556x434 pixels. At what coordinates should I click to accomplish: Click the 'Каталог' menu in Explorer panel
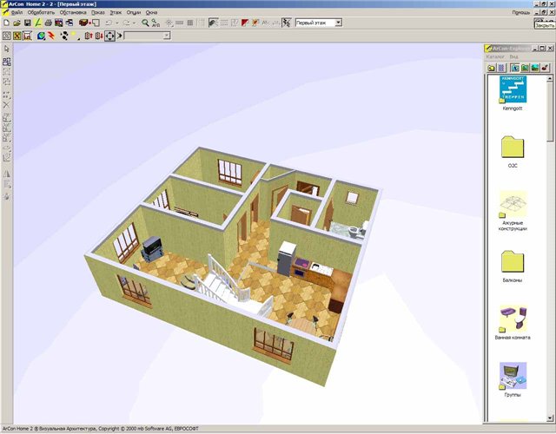click(495, 57)
